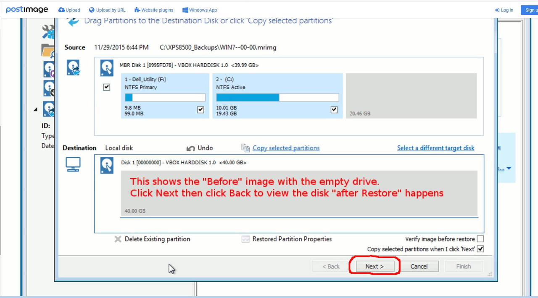Click the Copy selected partitions link
This screenshot has width=538, height=298.
[x=286, y=148]
